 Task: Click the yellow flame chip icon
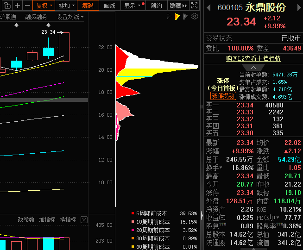(177, 17)
